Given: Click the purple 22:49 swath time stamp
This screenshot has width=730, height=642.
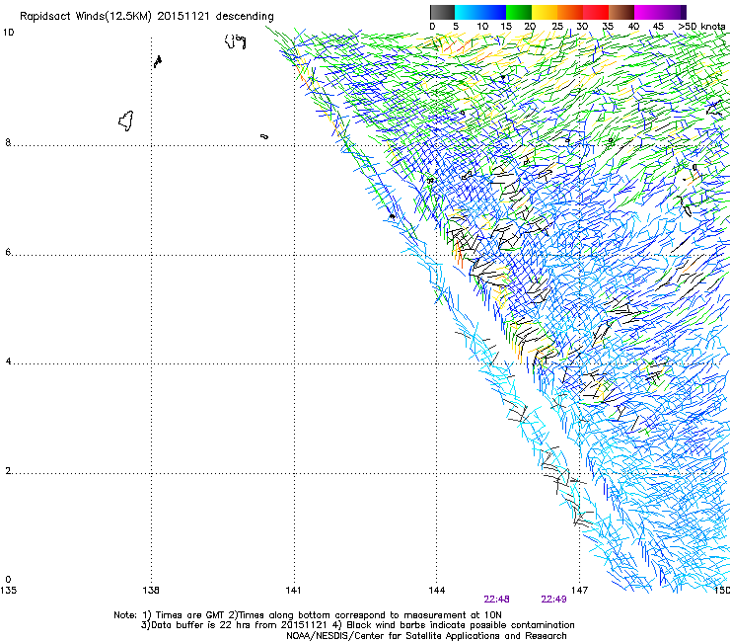Looking at the screenshot, I should pyautogui.click(x=553, y=600).
